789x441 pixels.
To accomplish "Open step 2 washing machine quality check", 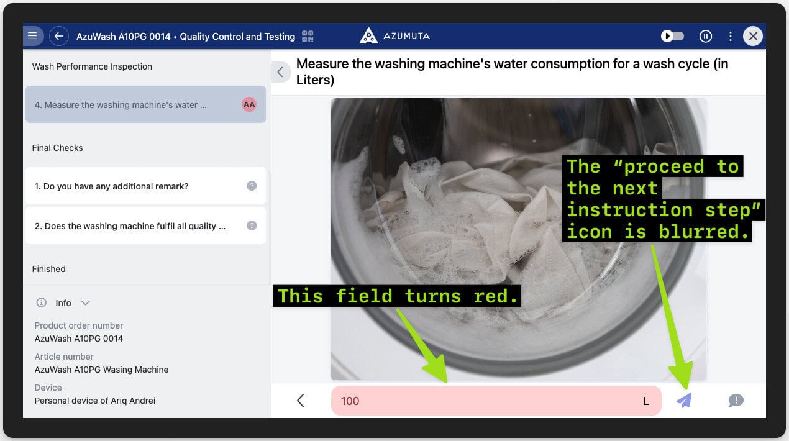I will [x=124, y=226].
